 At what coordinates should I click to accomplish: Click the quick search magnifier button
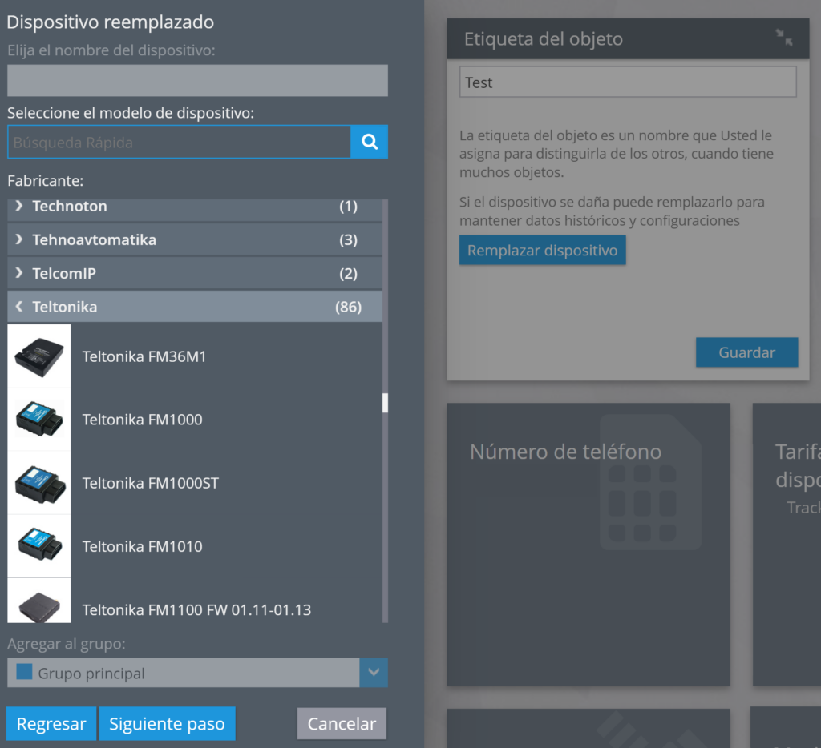369,142
